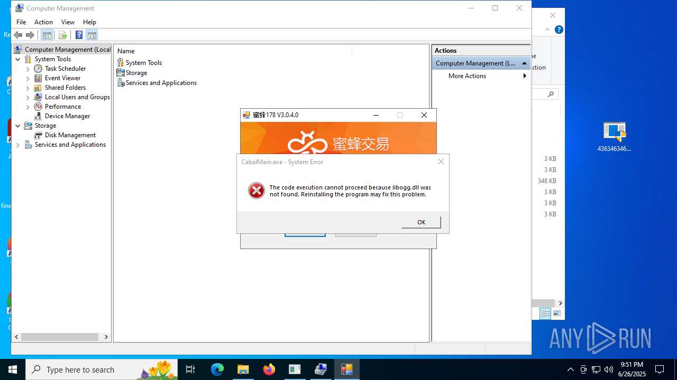
Task: Switch background window to details view icon
Action: [545, 313]
